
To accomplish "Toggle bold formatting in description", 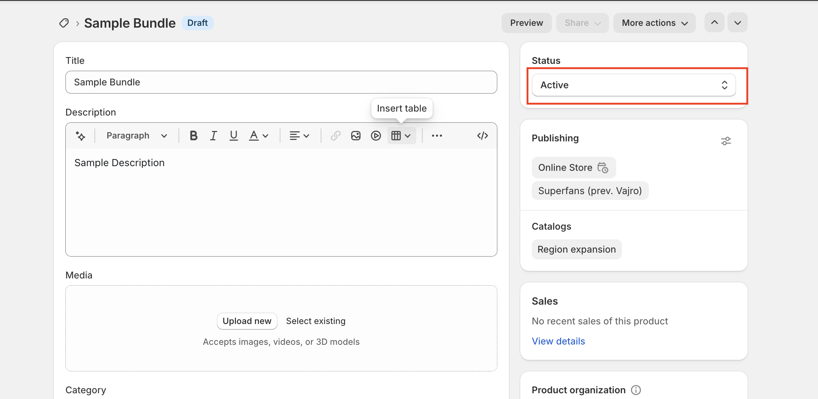I will coord(194,136).
